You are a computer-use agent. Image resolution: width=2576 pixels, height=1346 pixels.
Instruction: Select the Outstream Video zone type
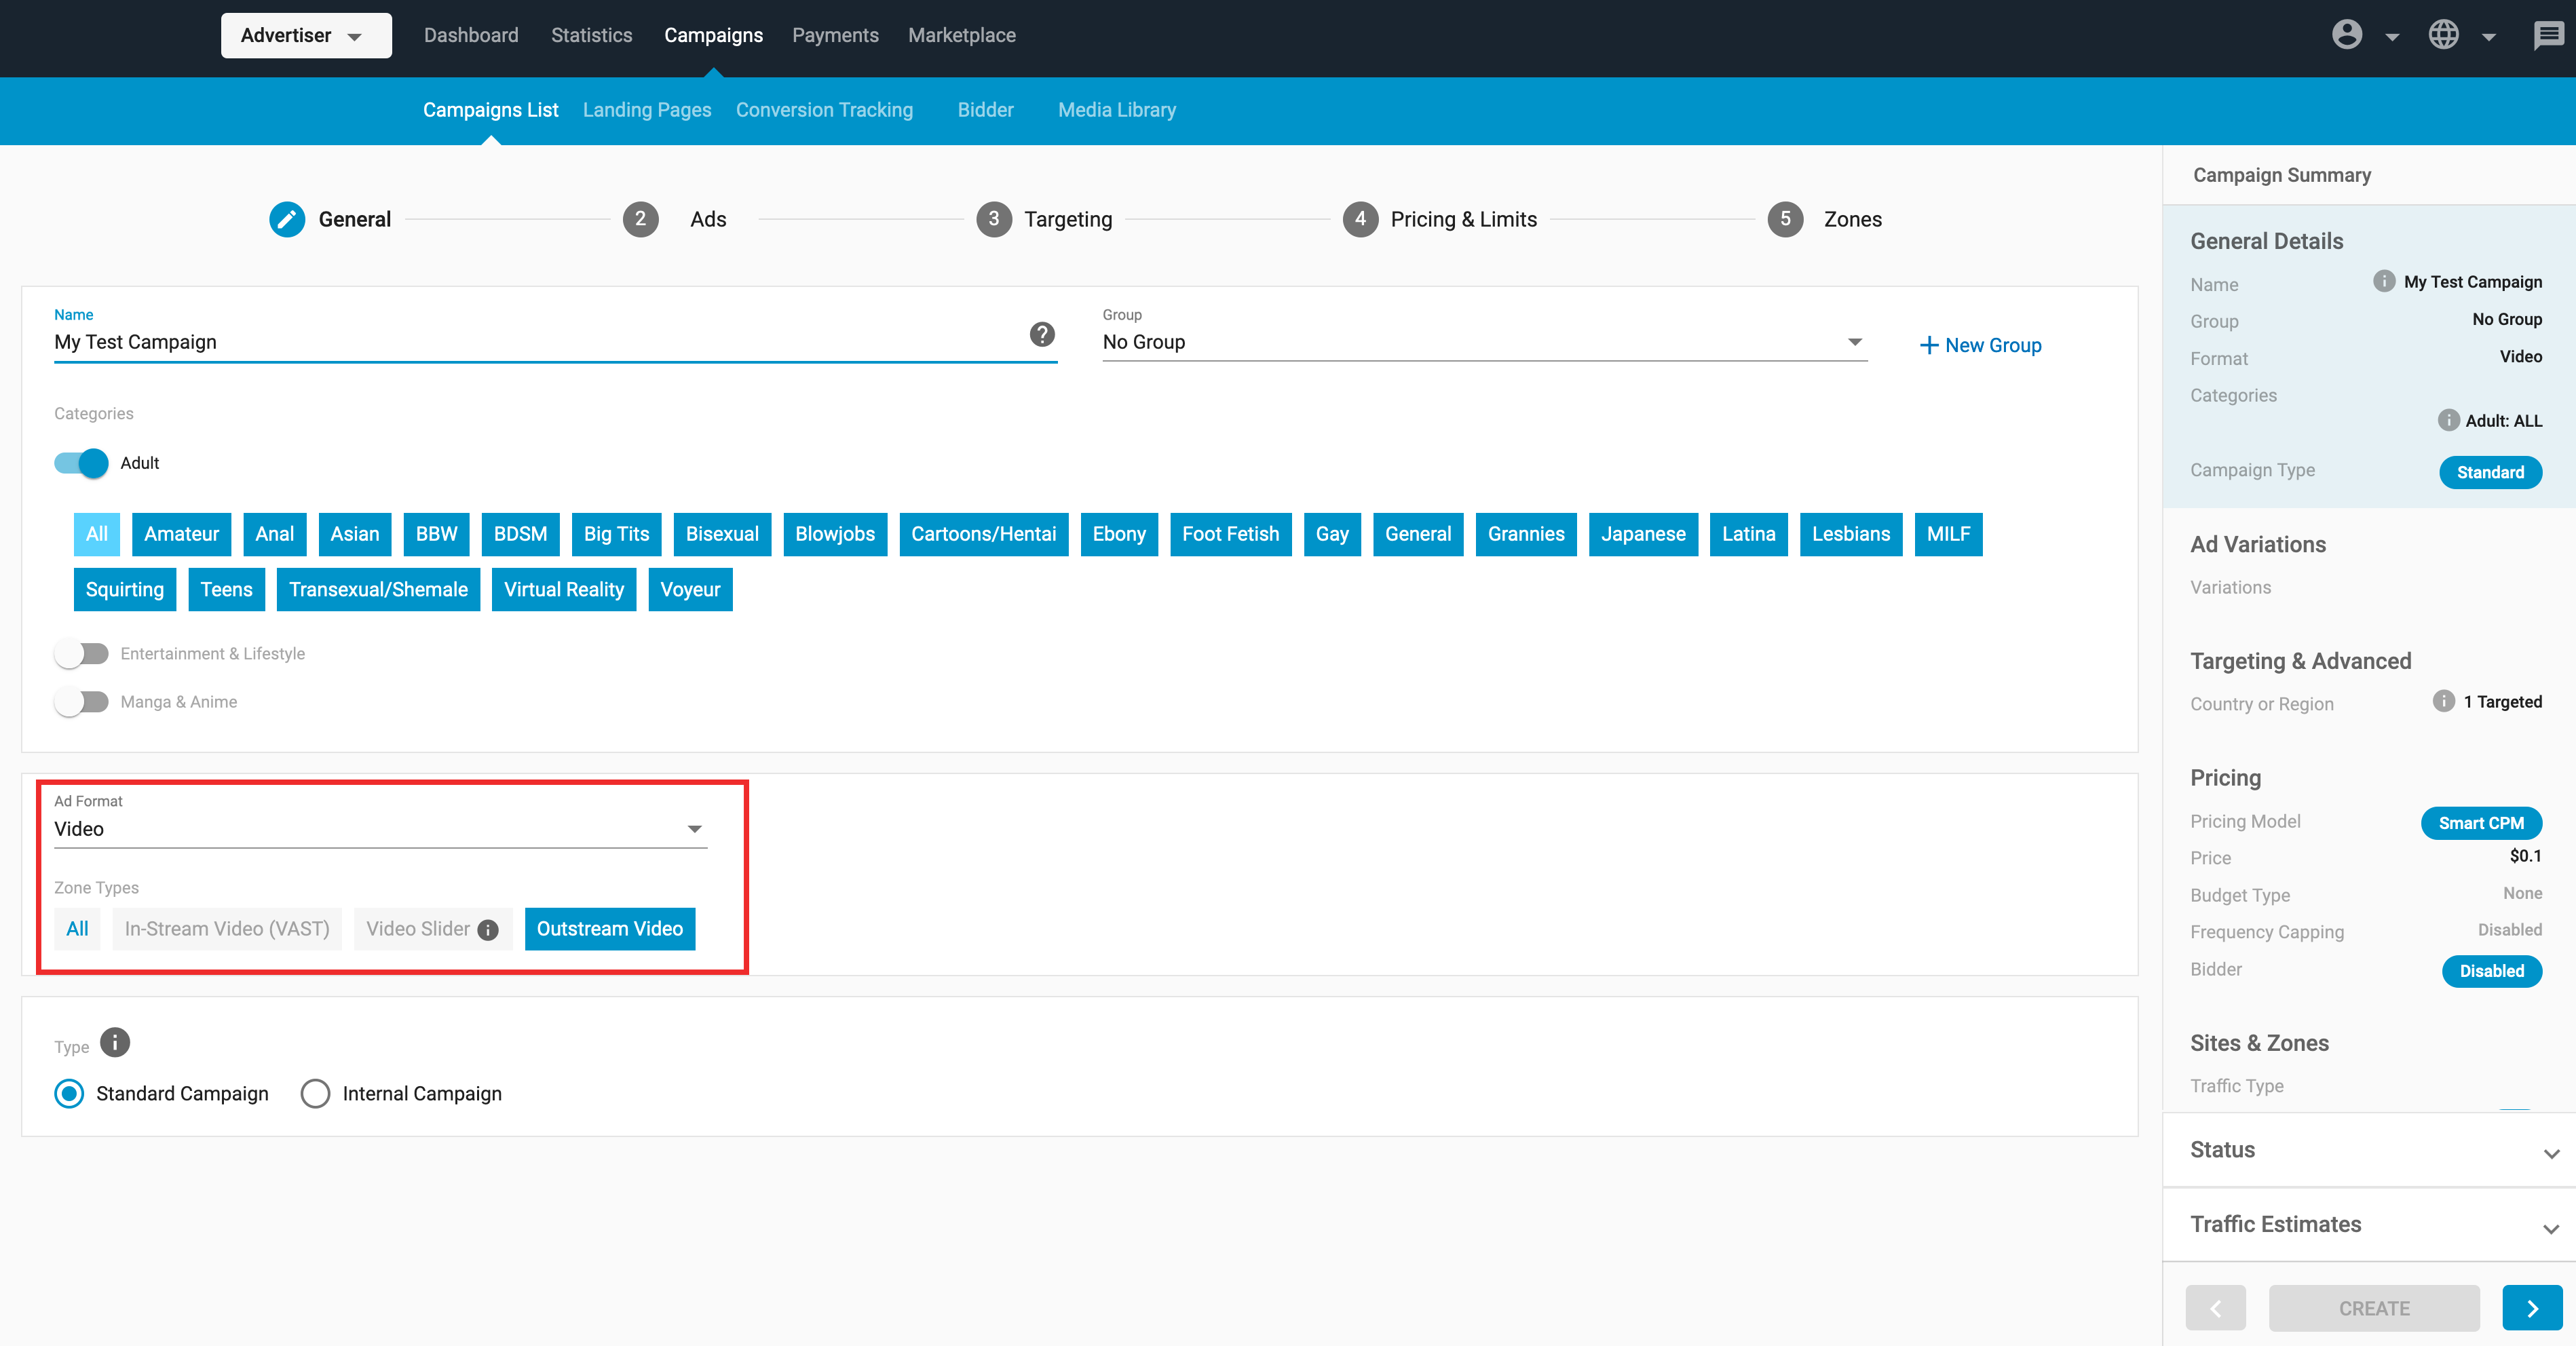coord(609,929)
